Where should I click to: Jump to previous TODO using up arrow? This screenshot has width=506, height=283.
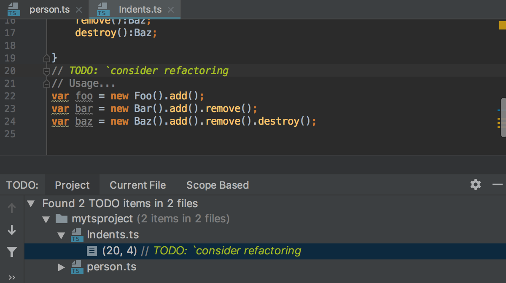[x=11, y=208]
